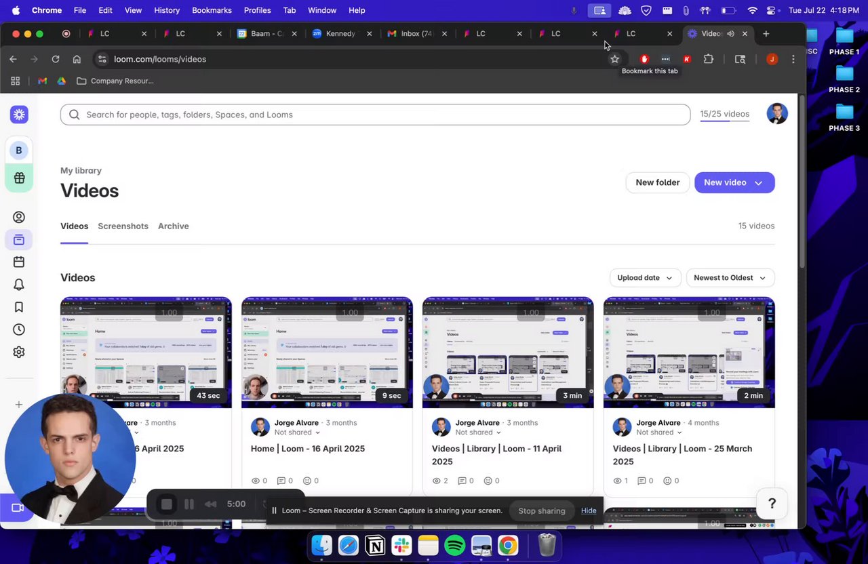The width and height of the screenshot is (868, 564).
Task: Open the red hand extension icon
Action: click(644, 59)
